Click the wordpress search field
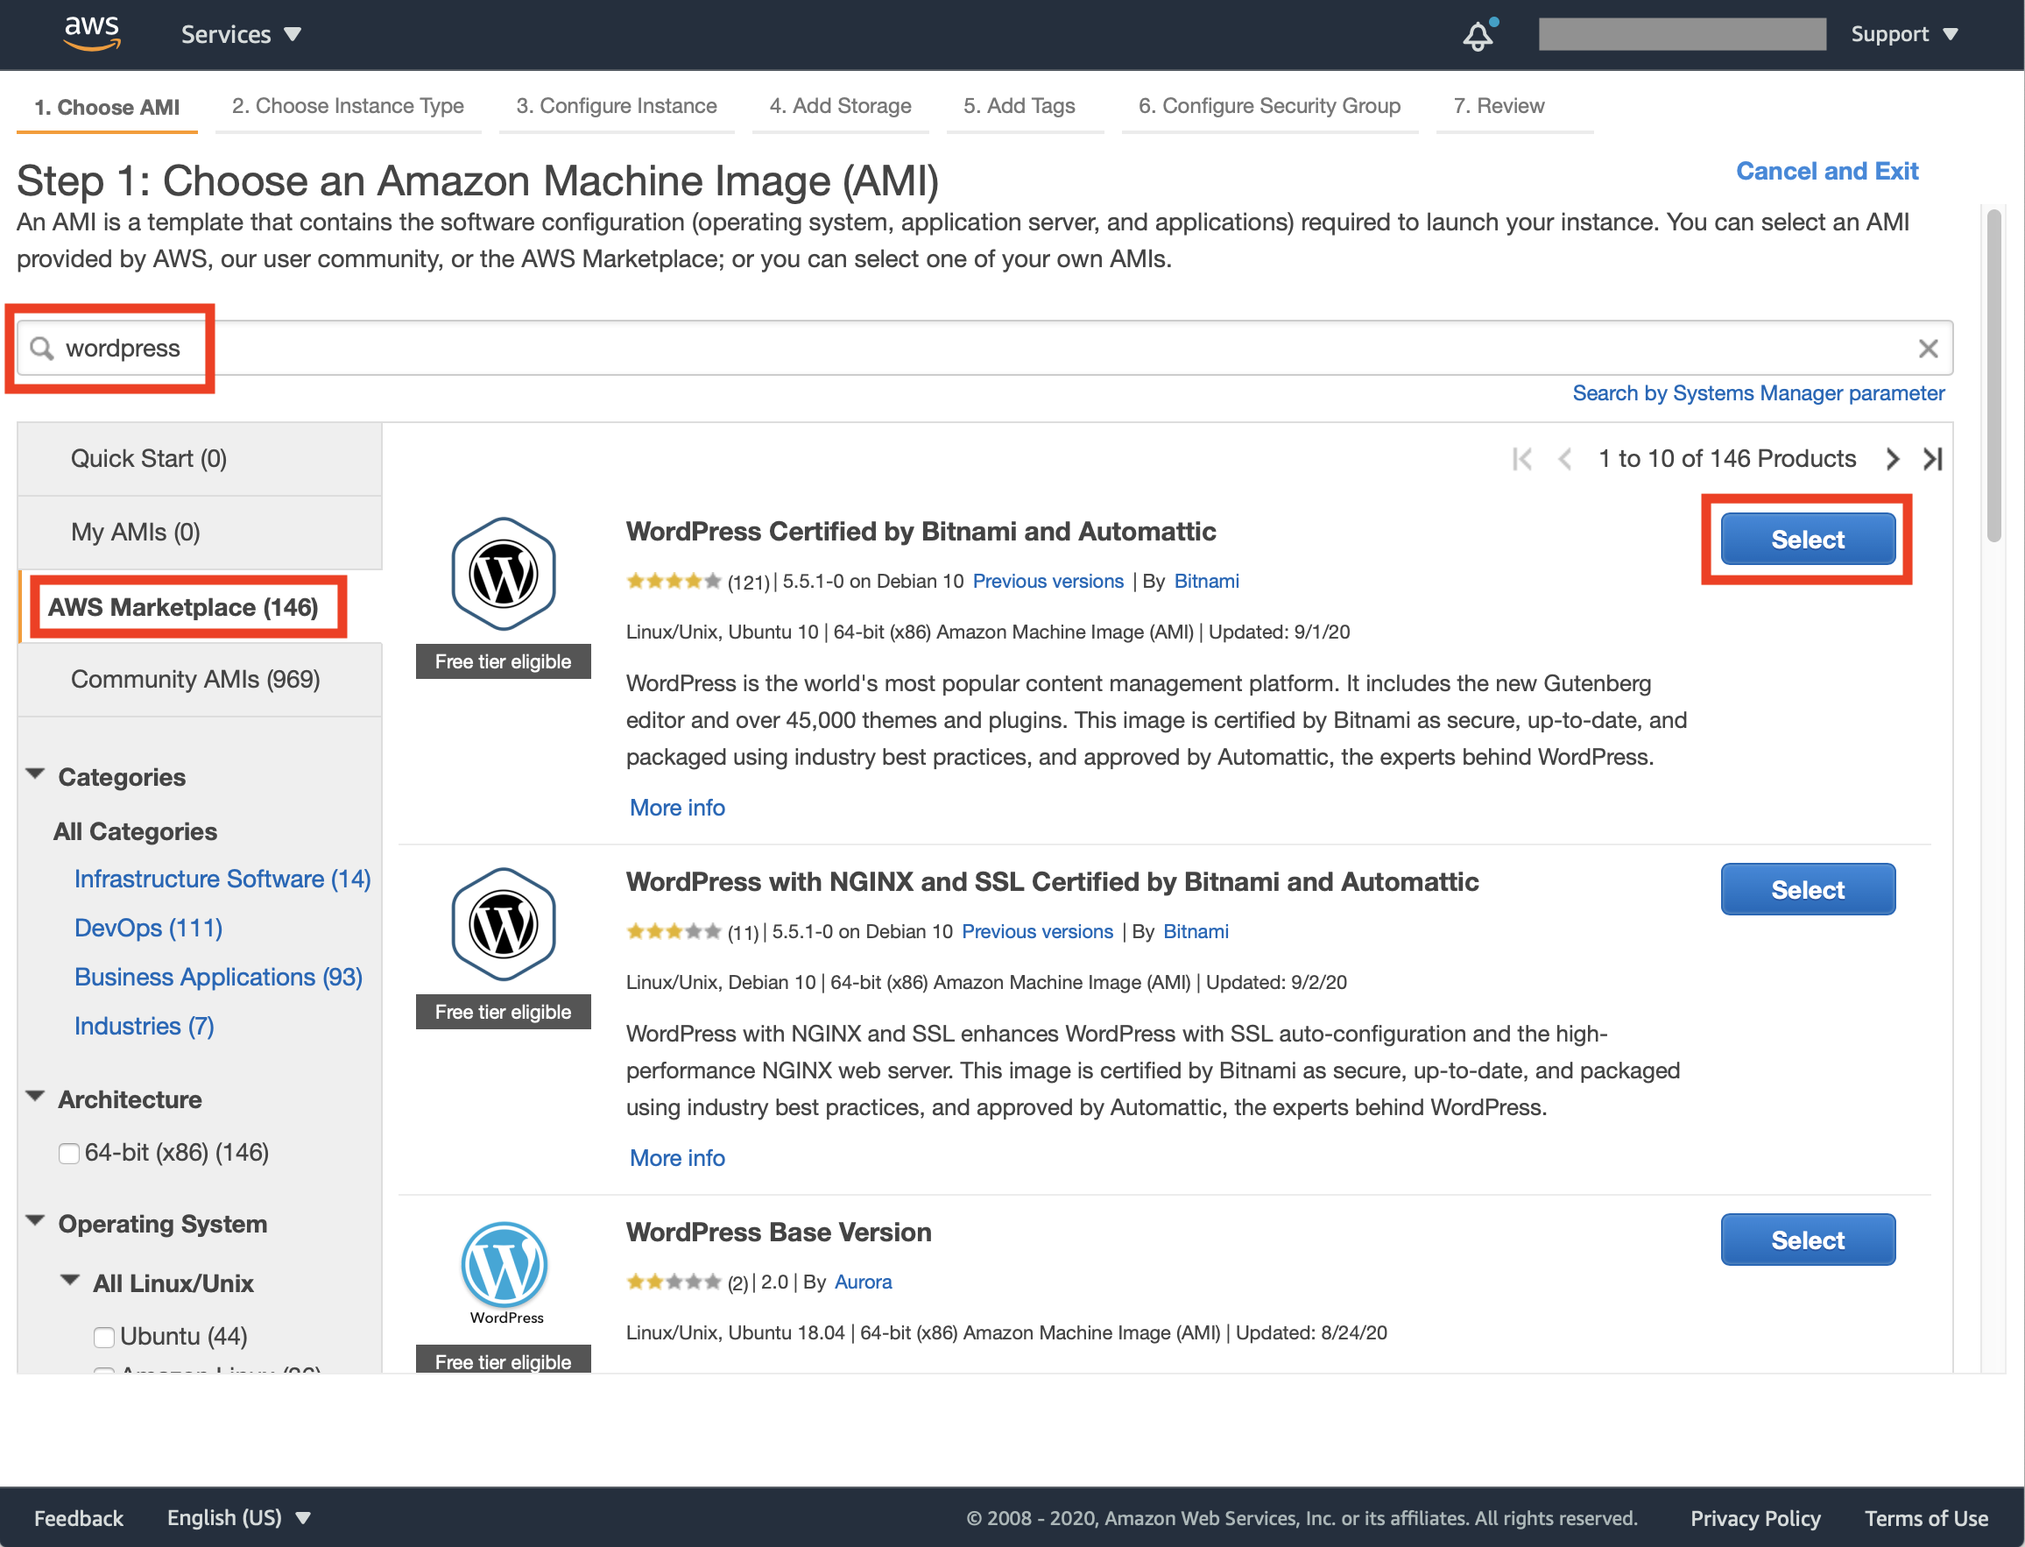 (984, 348)
